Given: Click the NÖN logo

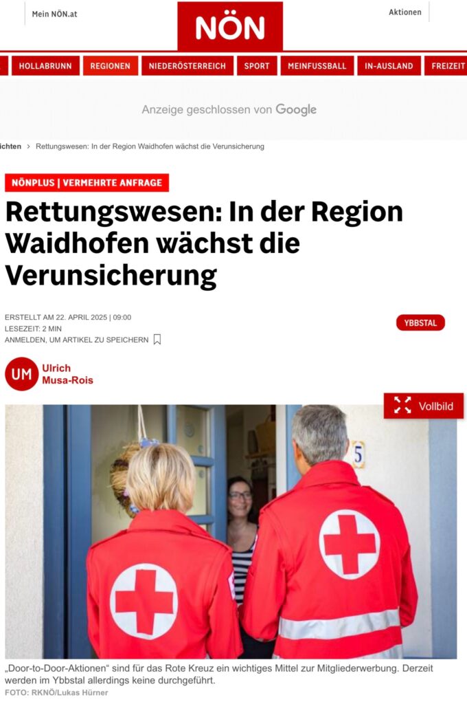Looking at the screenshot, I should 230,26.
